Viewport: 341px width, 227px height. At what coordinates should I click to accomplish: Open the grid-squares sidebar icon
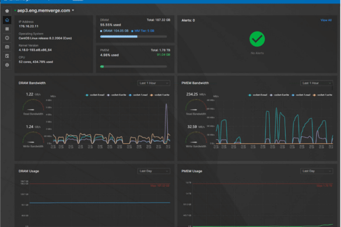(7, 29)
